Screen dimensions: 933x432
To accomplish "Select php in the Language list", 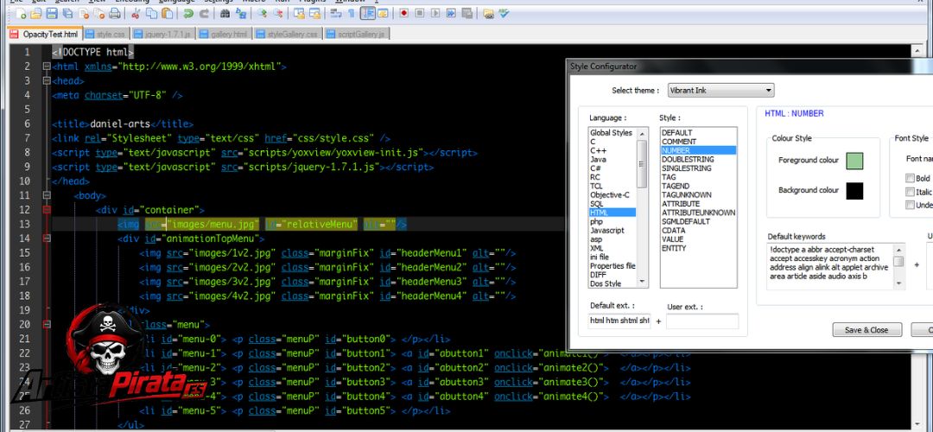I will (x=596, y=221).
